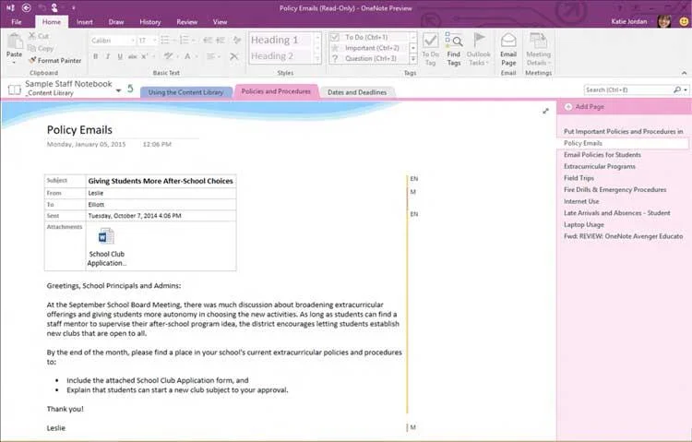Toggle Underline formatting

click(120, 56)
